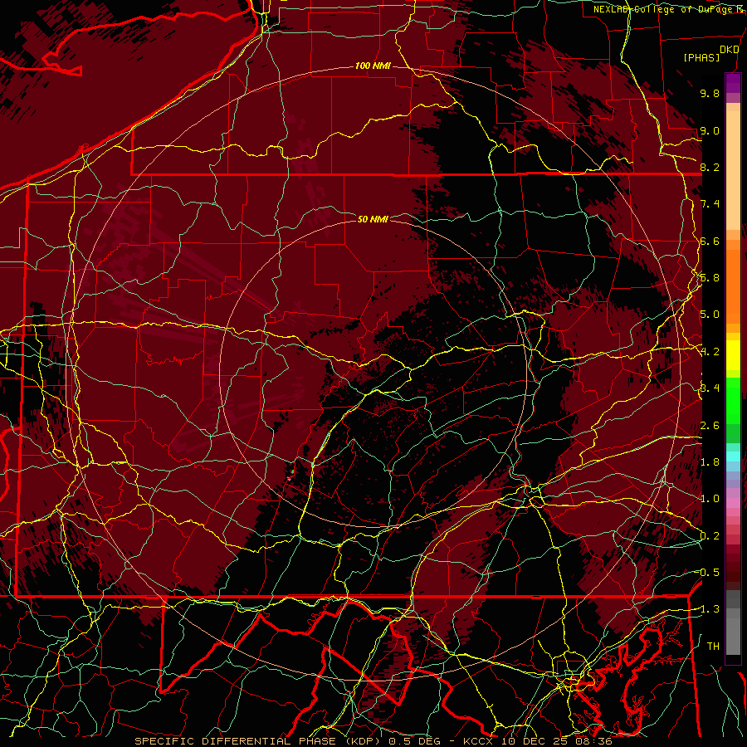
Task: Click the 8.2 legend value
Action: pyautogui.click(x=710, y=167)
